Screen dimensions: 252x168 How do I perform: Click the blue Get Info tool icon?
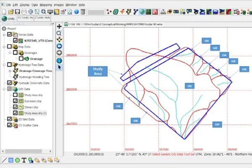59,61
